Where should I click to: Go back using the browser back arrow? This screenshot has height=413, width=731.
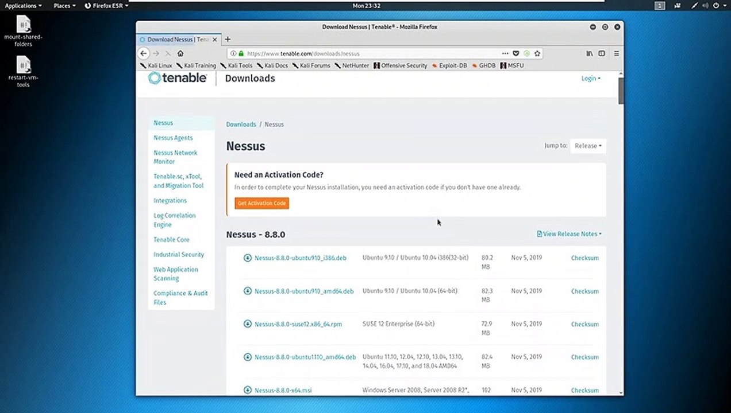pos(144,53)
